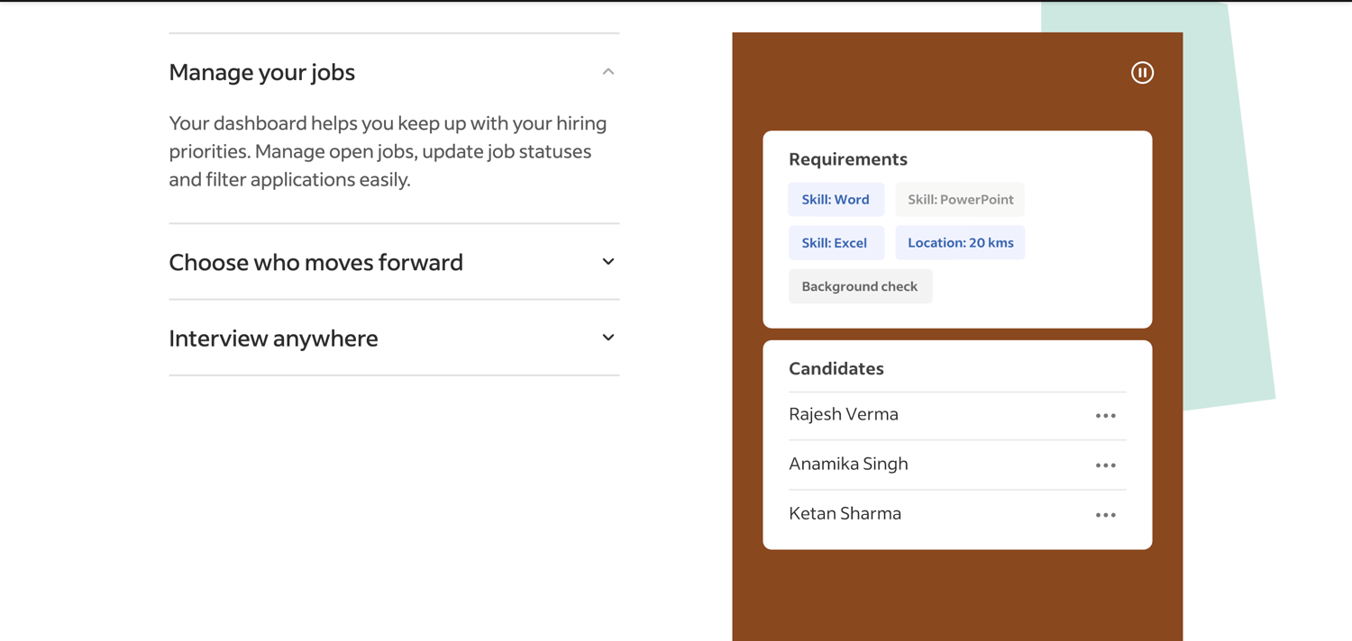Toggle the Skill: Word requirement chip
The height and width of the screenshot is (641, 1352).
click(x=836, y=200)
